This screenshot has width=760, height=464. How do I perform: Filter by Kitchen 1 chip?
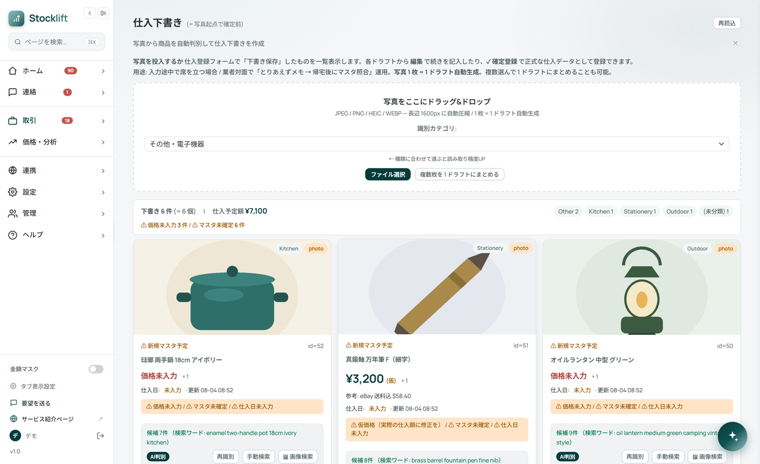pyautogui.click(x=601, y=212)
